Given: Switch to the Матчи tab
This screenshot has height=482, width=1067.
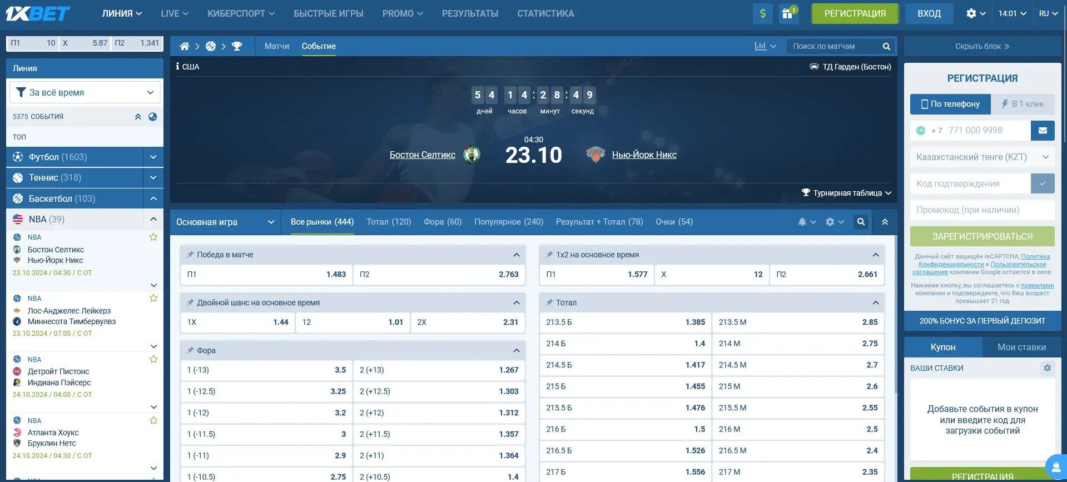Looking at the screenshot, I should [x=277, y=46].
